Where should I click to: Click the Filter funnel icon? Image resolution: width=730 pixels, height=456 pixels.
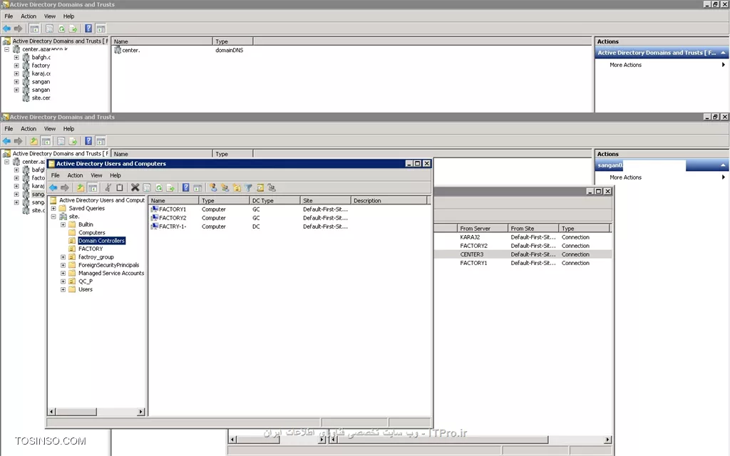coord(249,188)
